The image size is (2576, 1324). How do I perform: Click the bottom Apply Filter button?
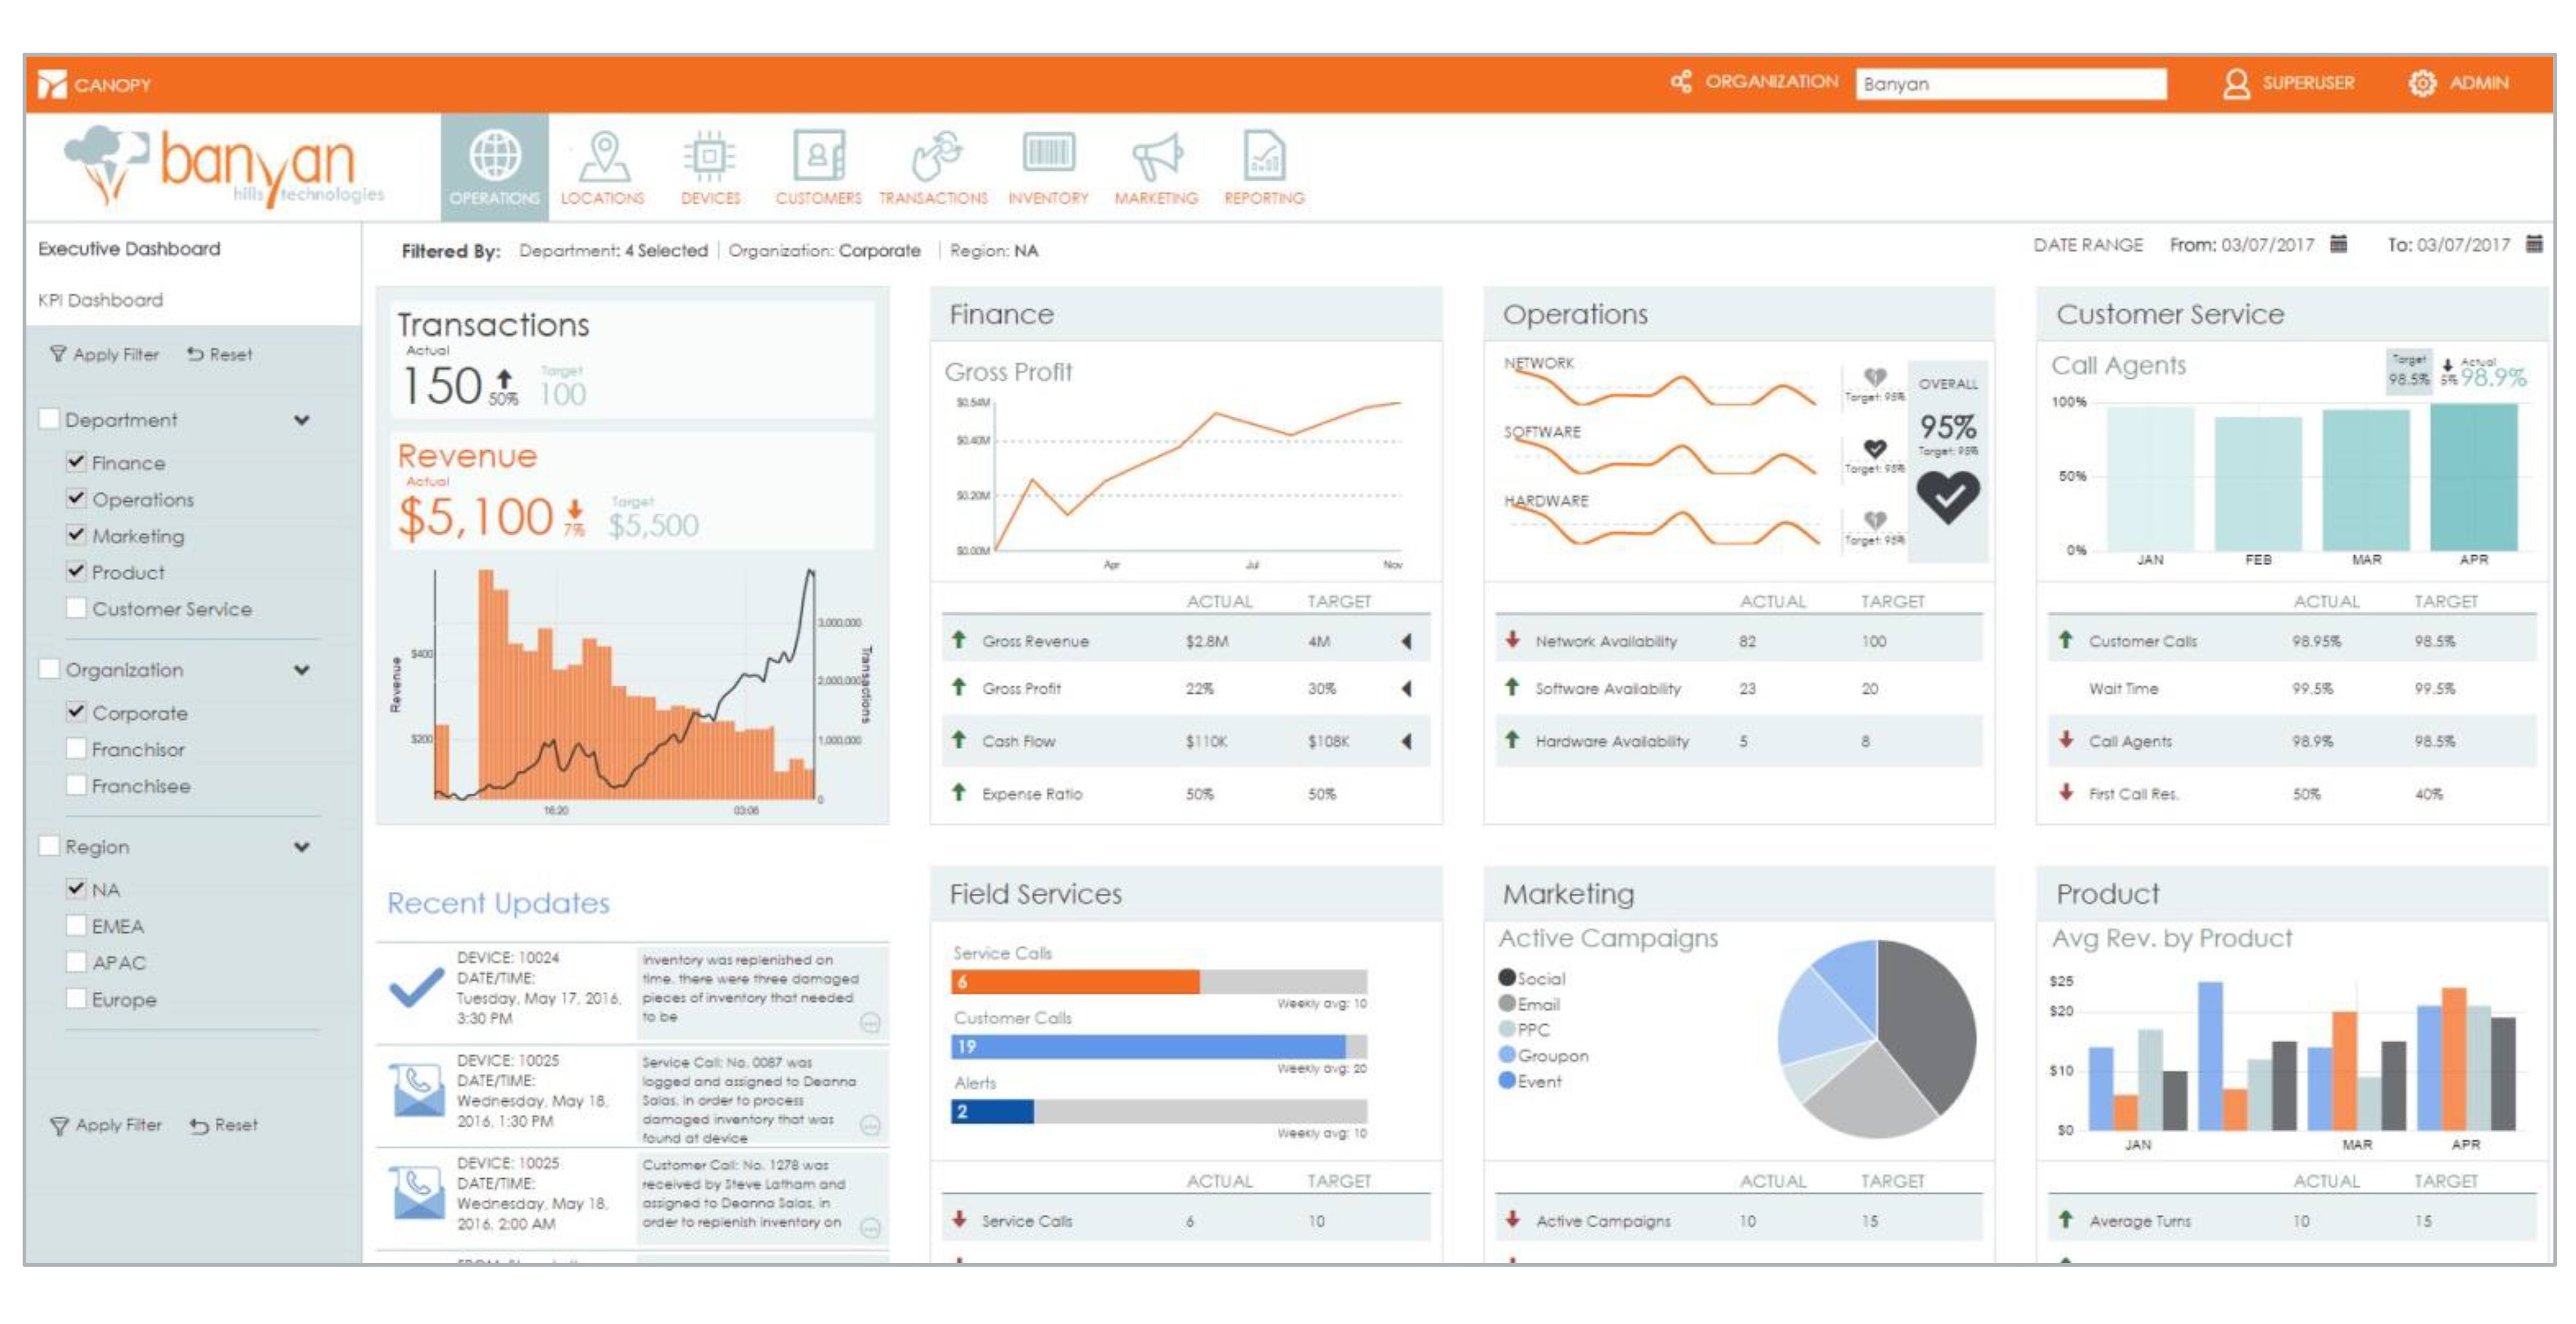[x=106, y=1125]
